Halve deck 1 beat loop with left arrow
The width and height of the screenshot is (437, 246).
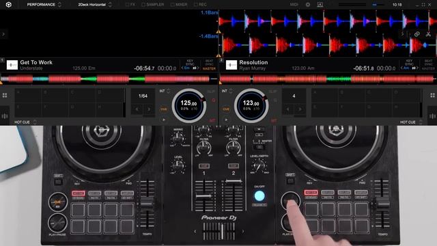137,109
